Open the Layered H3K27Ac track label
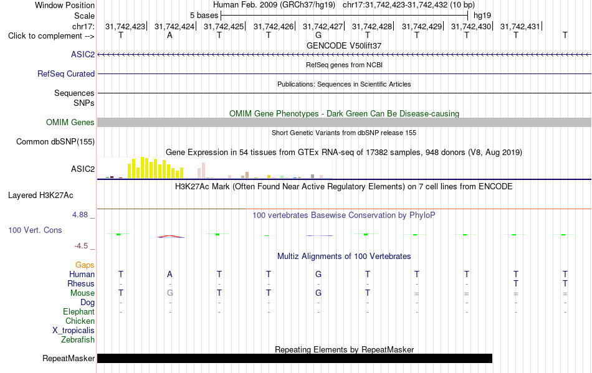 coord(41,196)
